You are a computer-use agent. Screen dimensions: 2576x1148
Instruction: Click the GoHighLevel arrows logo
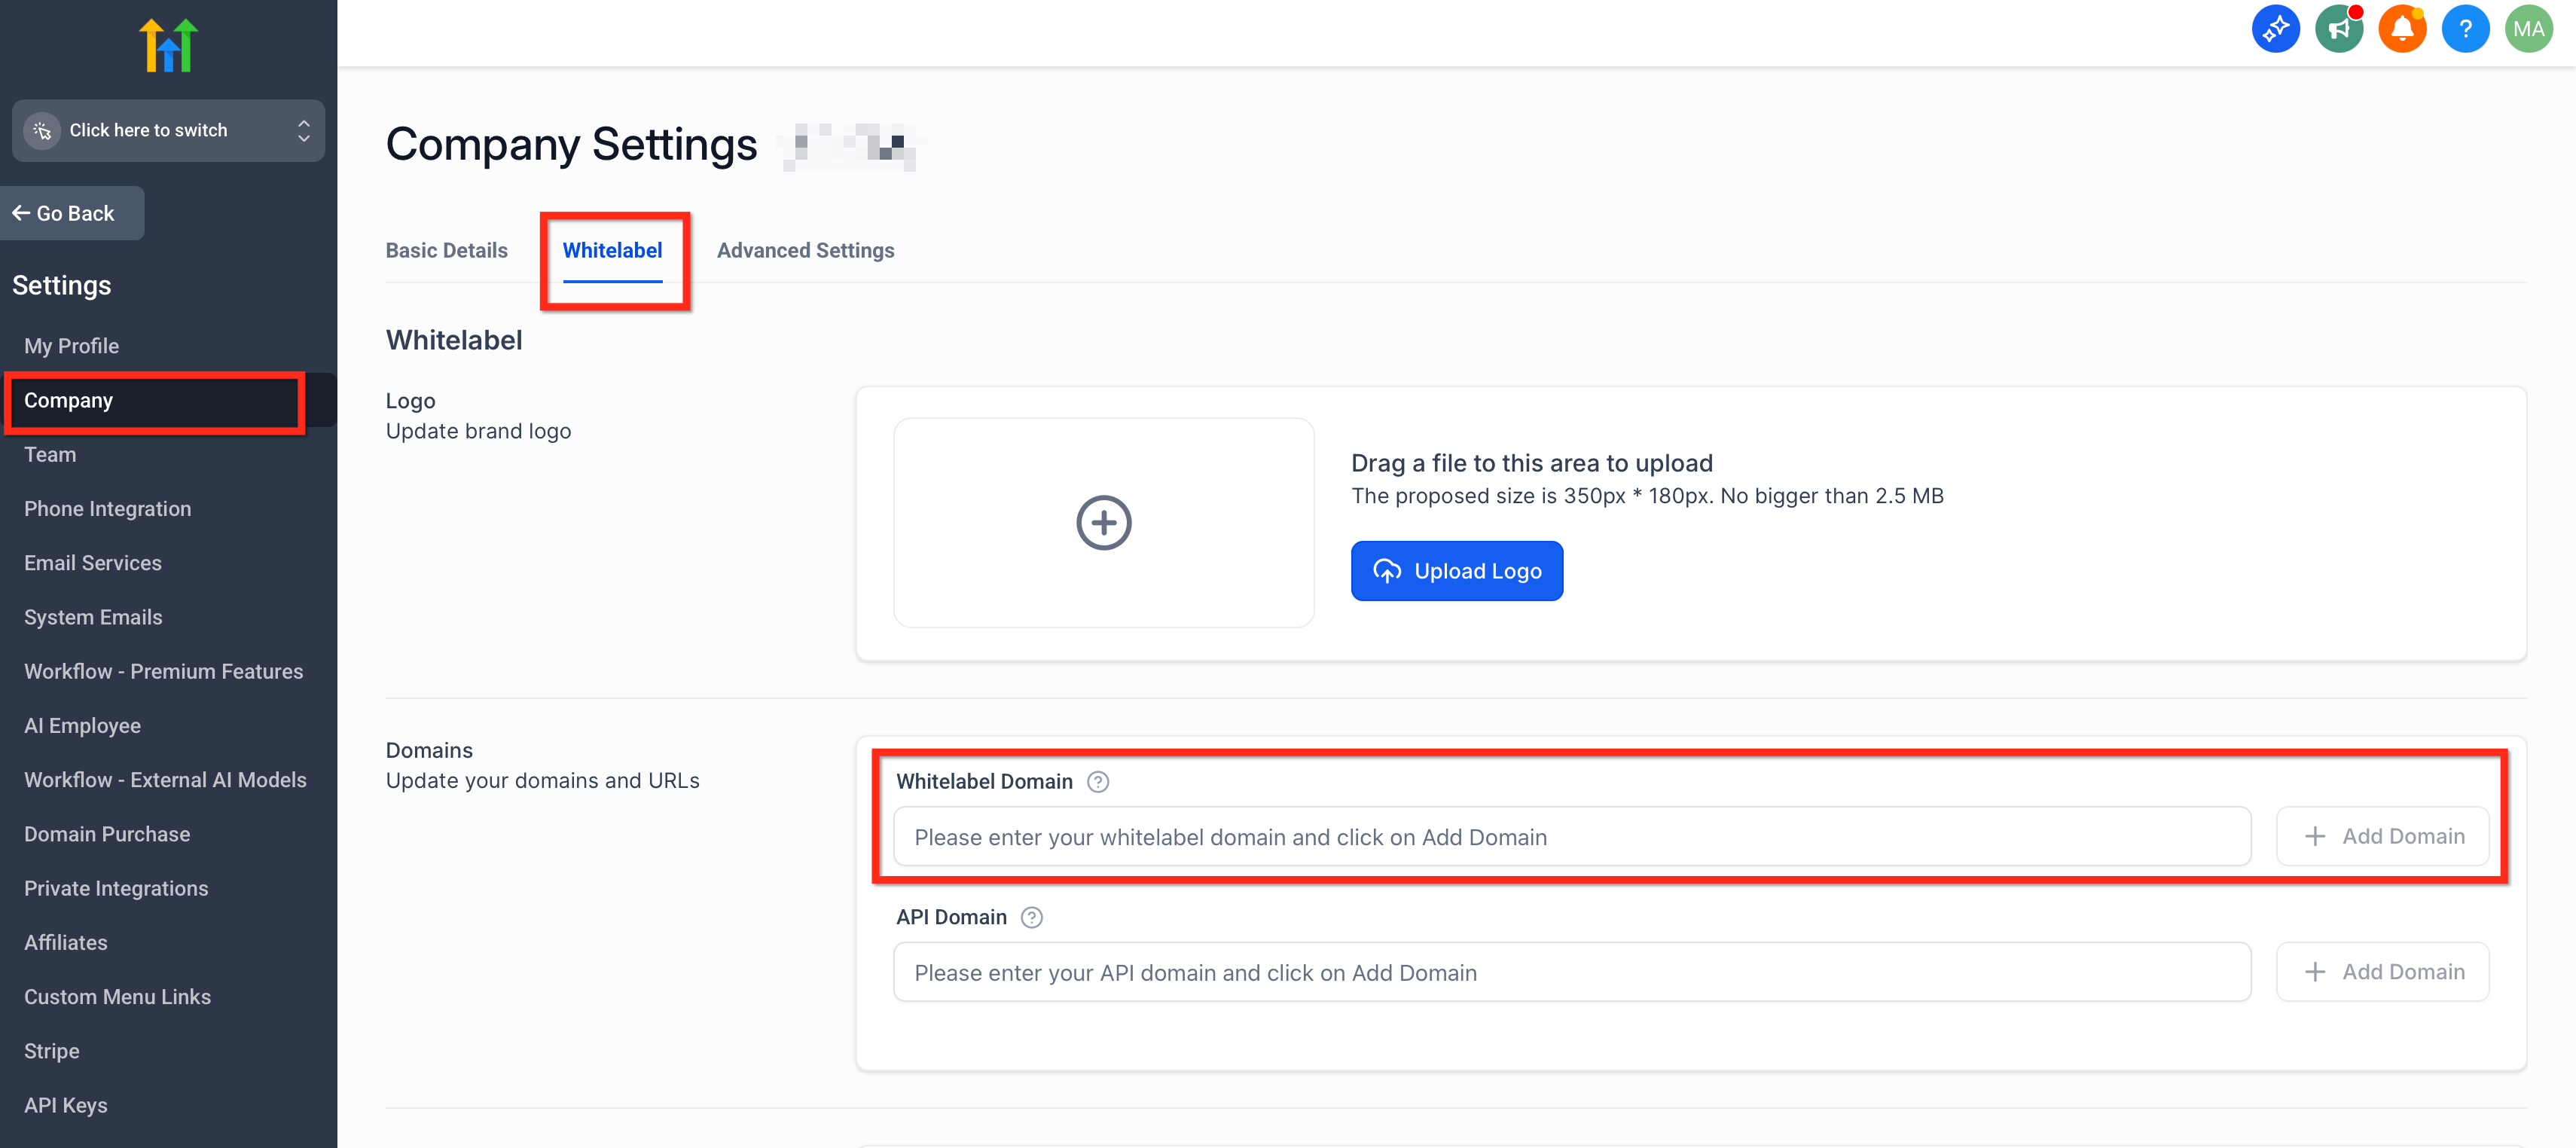[x=168, y=45]
